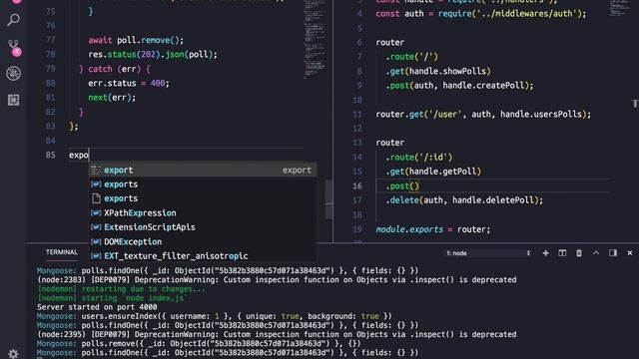The width and height of the screenshot is (639, 359).
Task: Open the Debug view in activity bar
Action: pyautogui.click(x=13, y=73)
